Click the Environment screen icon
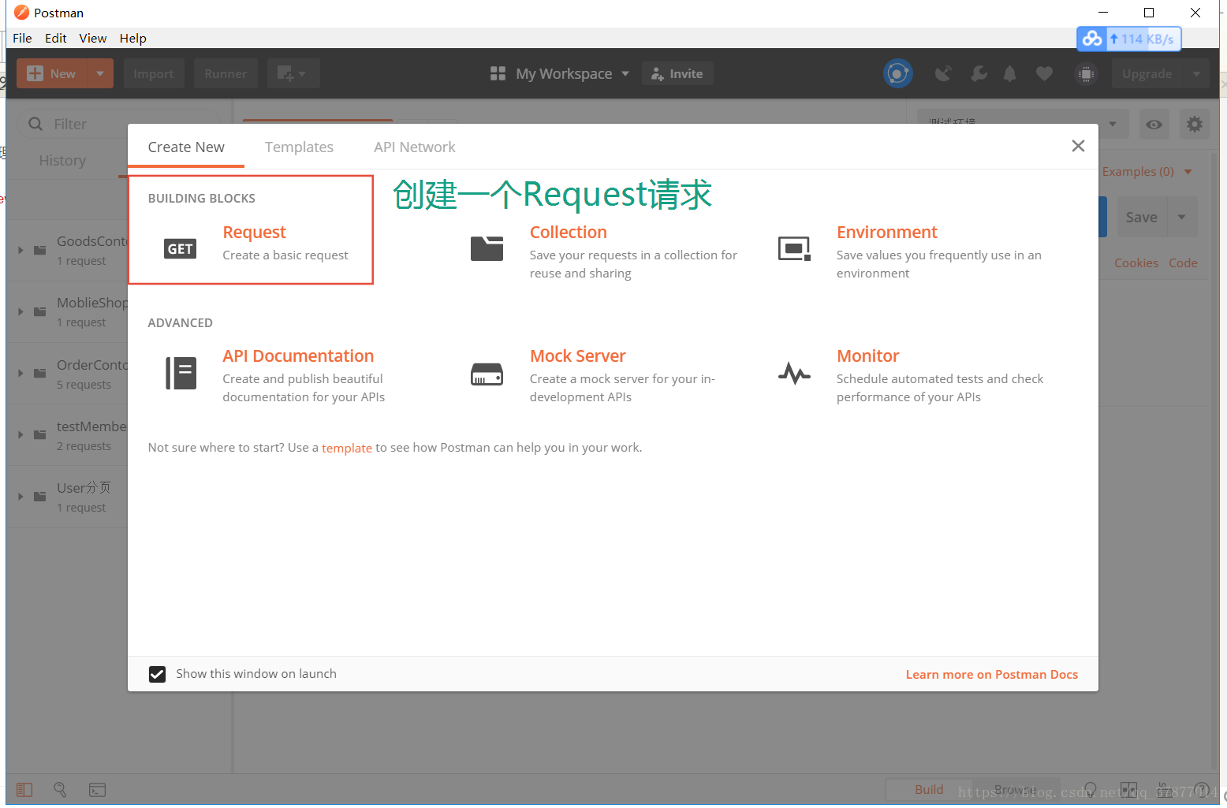The image size is (1227, 808). coord(794,248)
